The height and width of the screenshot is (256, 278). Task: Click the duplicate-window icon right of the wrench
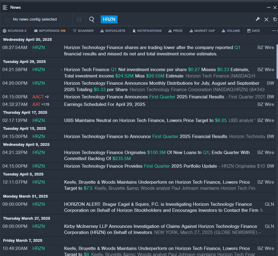tap(275, 19)
